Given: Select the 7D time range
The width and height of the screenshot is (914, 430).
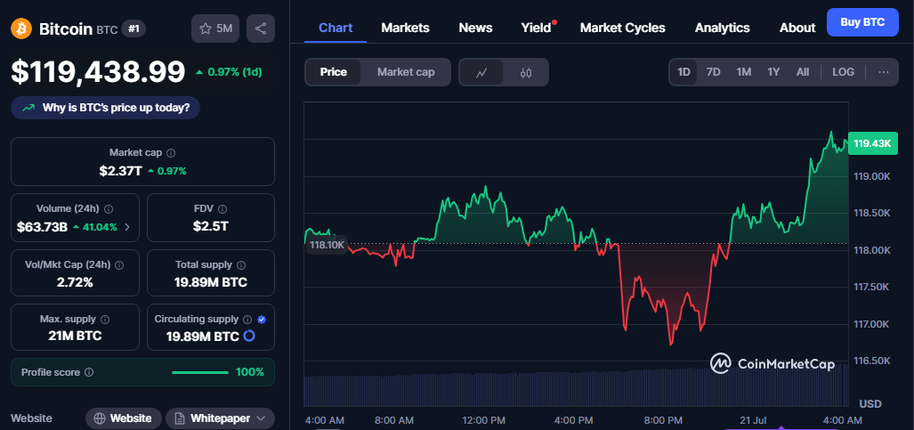Looking at the screenshot, I should 714,72.
